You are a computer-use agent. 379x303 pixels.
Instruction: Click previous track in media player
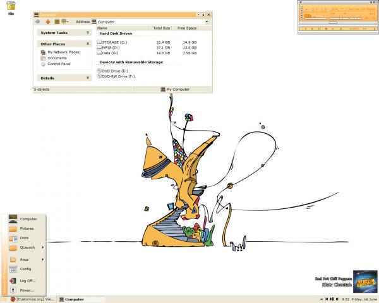click(x=306, y=28)
